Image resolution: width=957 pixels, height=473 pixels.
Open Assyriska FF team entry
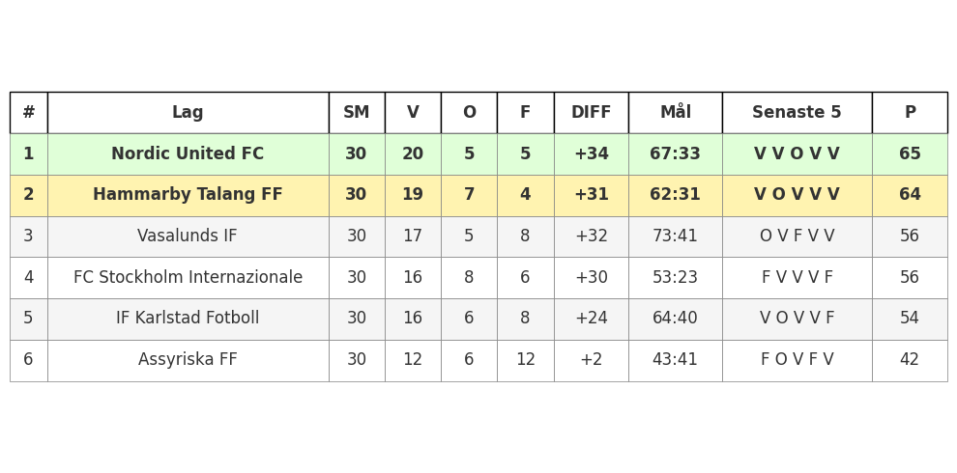[188, 360]
